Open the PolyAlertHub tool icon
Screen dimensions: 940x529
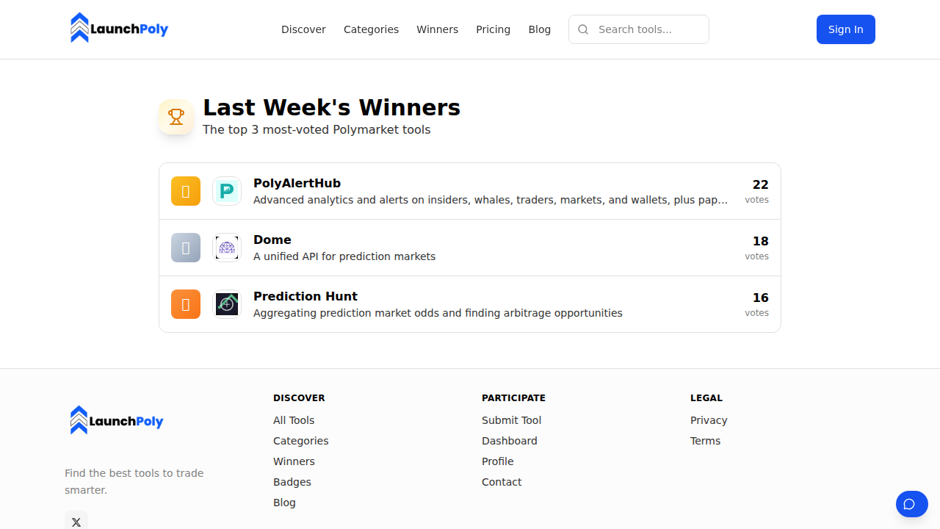coord(227,190)
